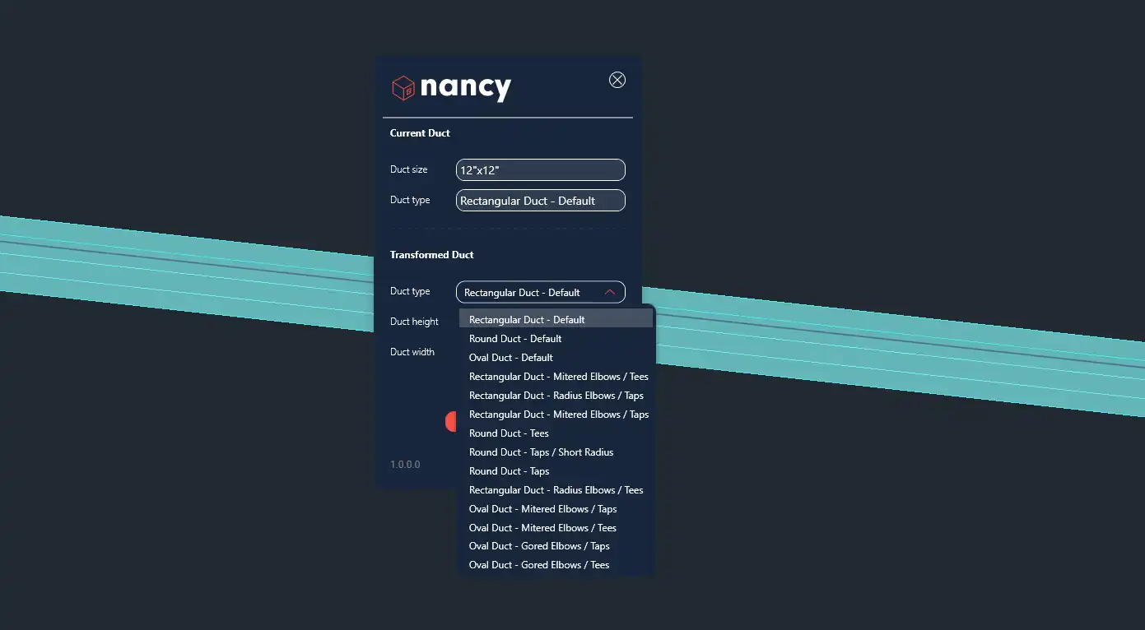1145x630 pixels.
Task: Select Round Duct - Taps option
Action: (509, 471)
